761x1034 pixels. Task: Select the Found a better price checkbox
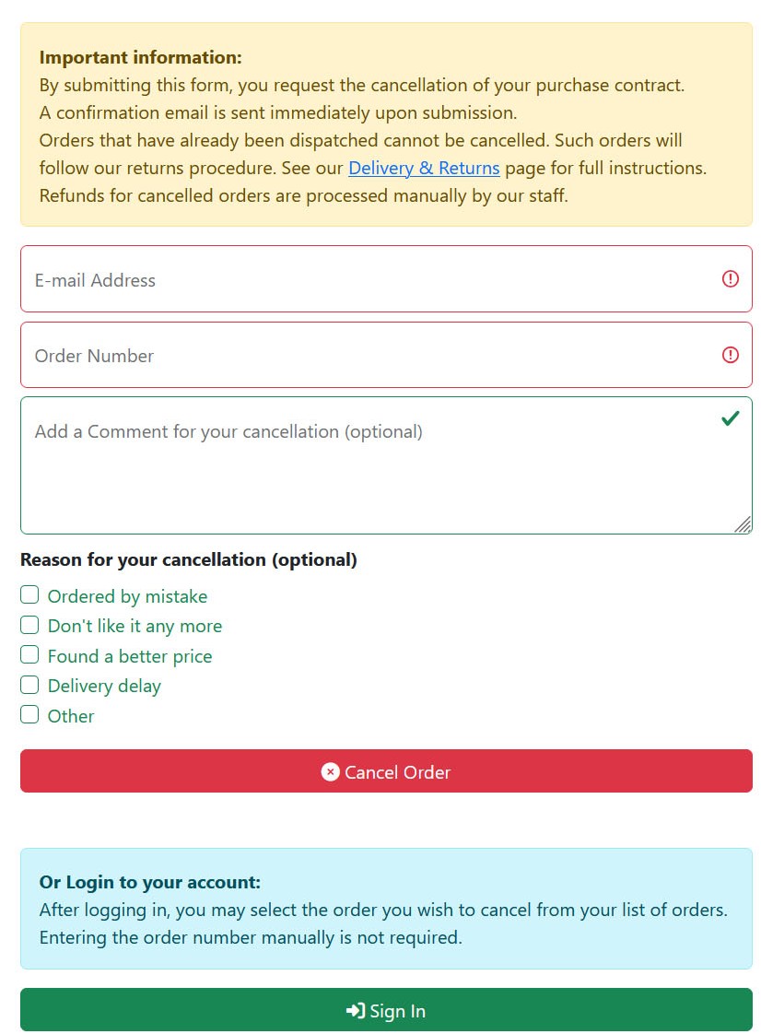click(x=29, y=655)
